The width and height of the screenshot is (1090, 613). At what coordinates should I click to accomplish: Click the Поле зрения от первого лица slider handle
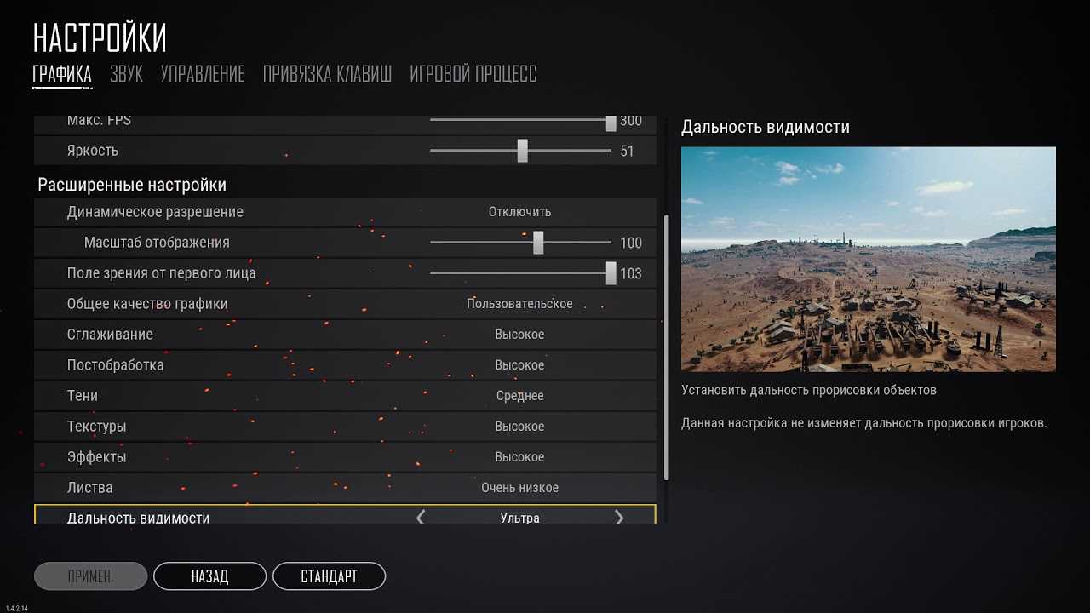pos(611,273)
